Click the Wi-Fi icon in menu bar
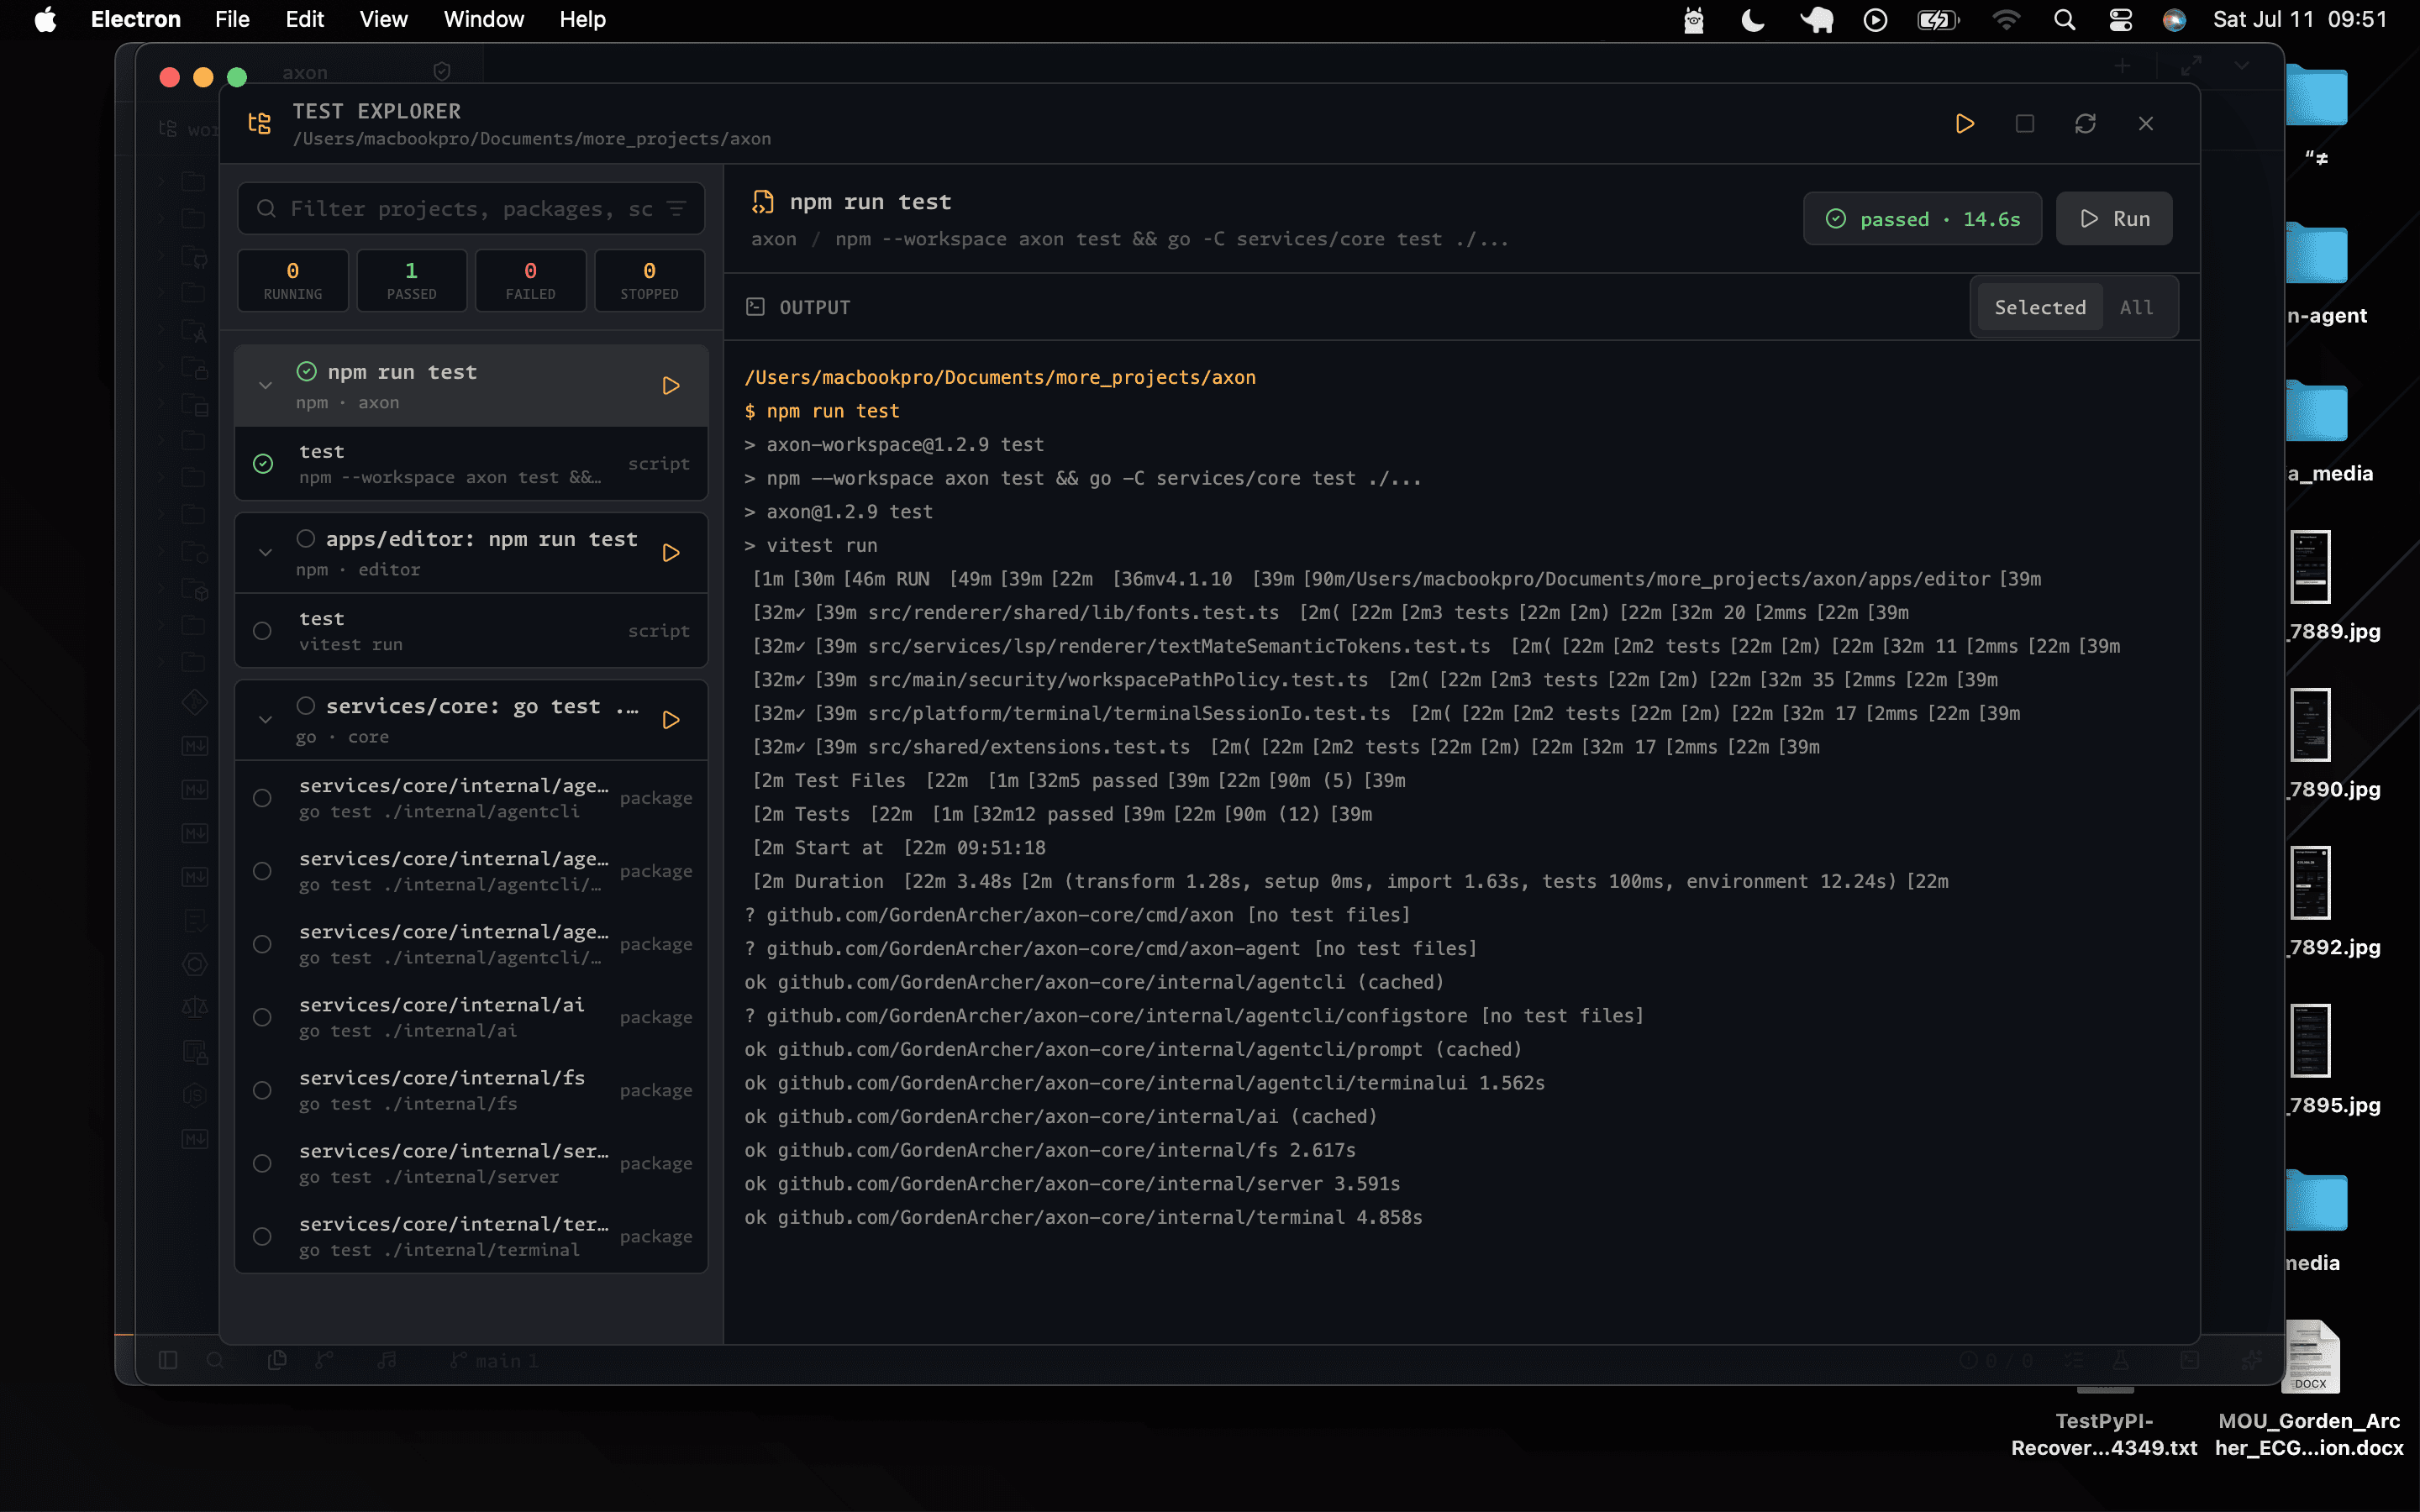2420x1512 pixels. pos(2006,20)
